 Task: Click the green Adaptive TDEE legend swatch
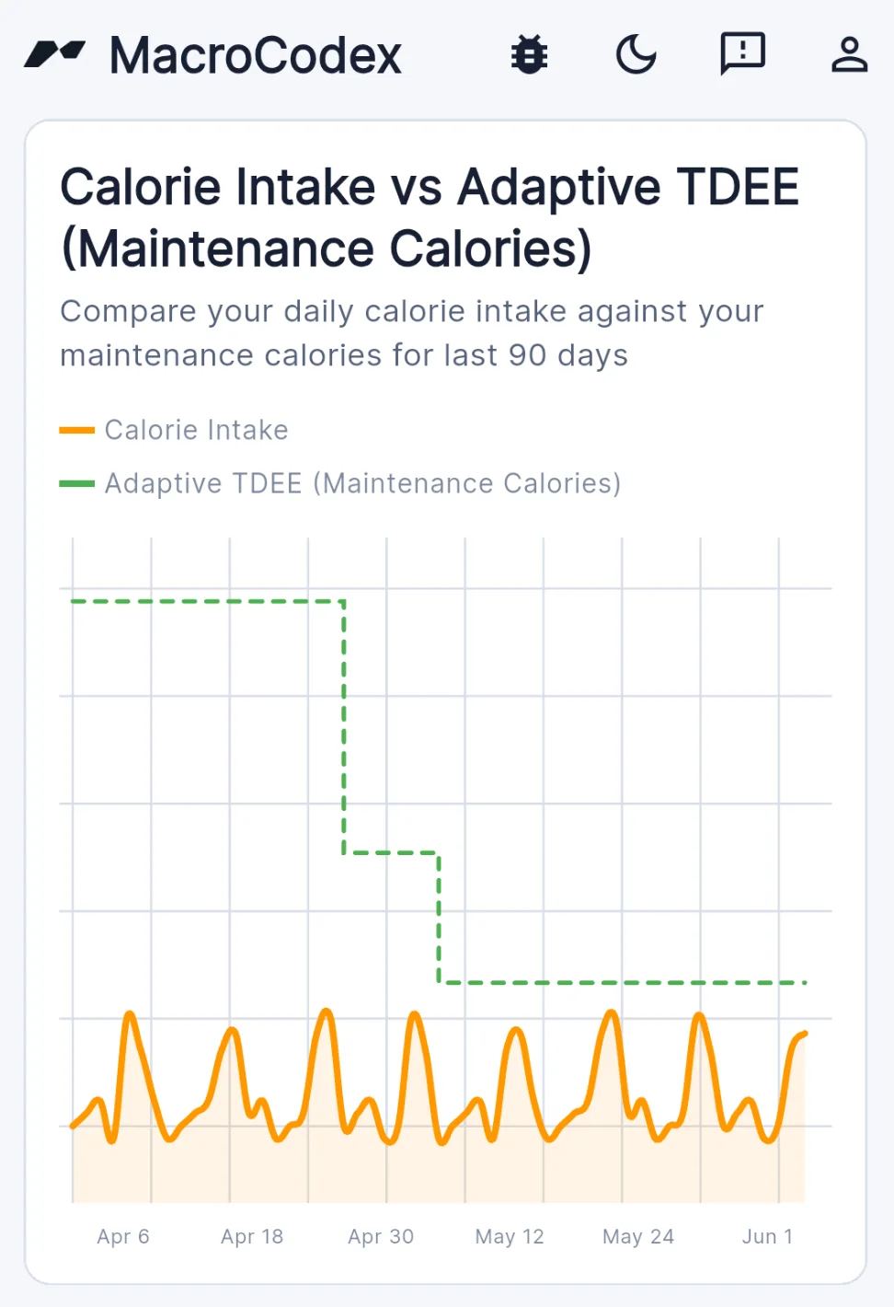tap(76, 483)
